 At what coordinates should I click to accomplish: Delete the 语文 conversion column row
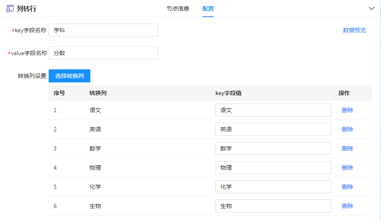347,110
